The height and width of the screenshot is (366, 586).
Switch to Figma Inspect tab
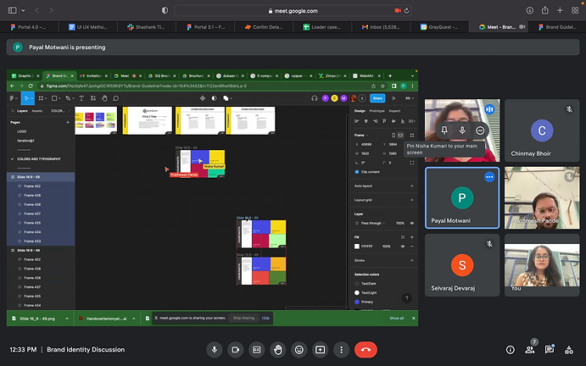coord(394,111)
